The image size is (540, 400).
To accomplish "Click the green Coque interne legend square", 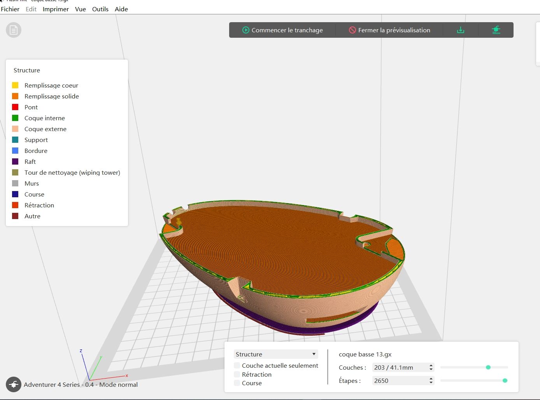I will (15, 118).
